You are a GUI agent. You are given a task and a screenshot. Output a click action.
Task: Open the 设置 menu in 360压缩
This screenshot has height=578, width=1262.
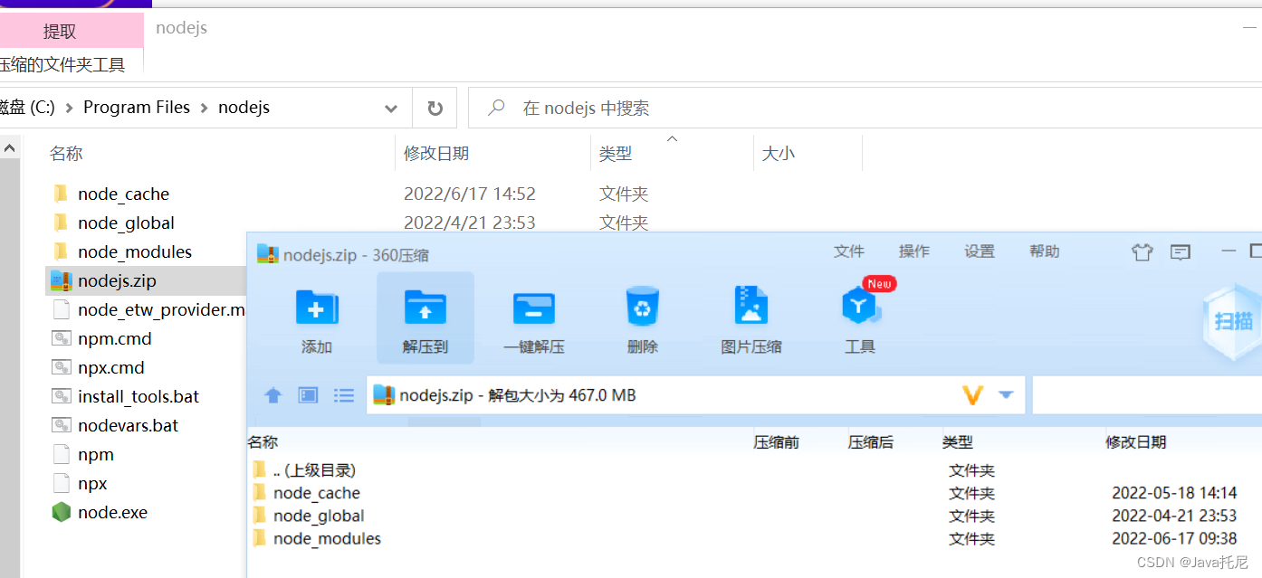(980, 251)
